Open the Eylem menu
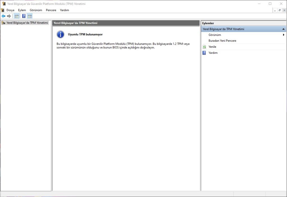The width and height of the screenshot is (287, 197). click(x=22, y=10)
